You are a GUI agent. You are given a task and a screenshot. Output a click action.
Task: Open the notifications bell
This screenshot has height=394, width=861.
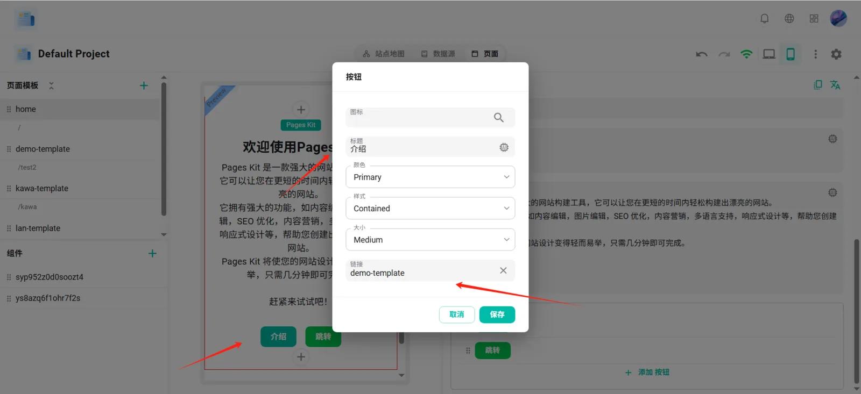pyautogui.click(x=764, y=19)
